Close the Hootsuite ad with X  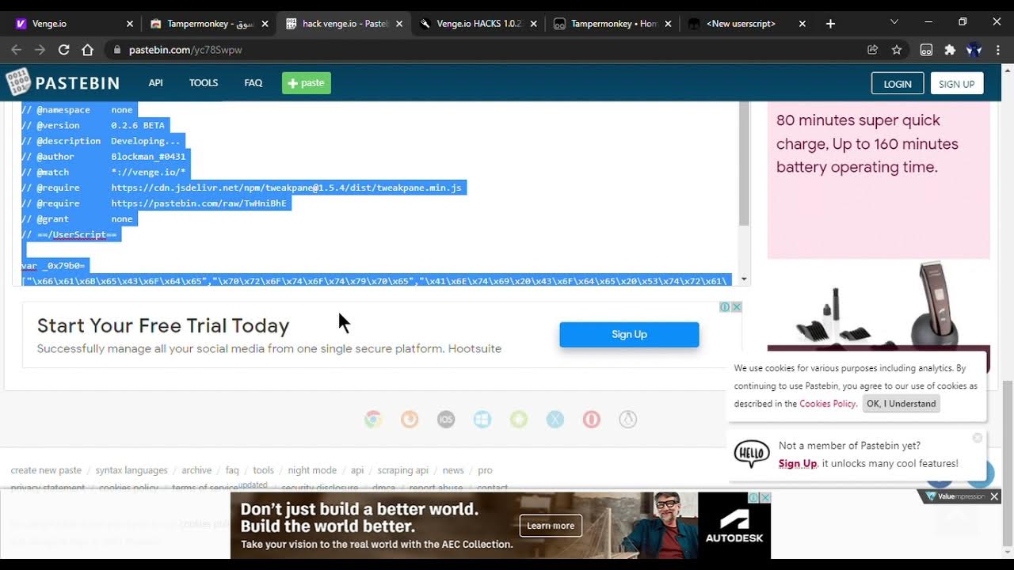tap(736, 307)
